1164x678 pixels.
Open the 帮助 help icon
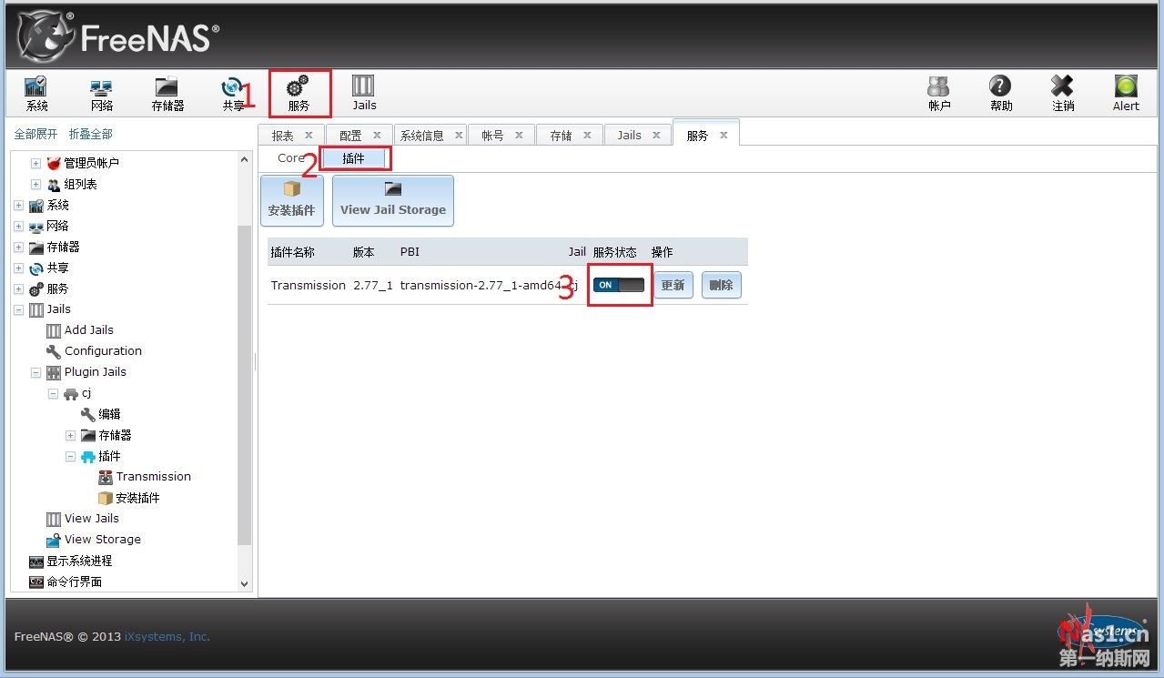coord(1000,93)
